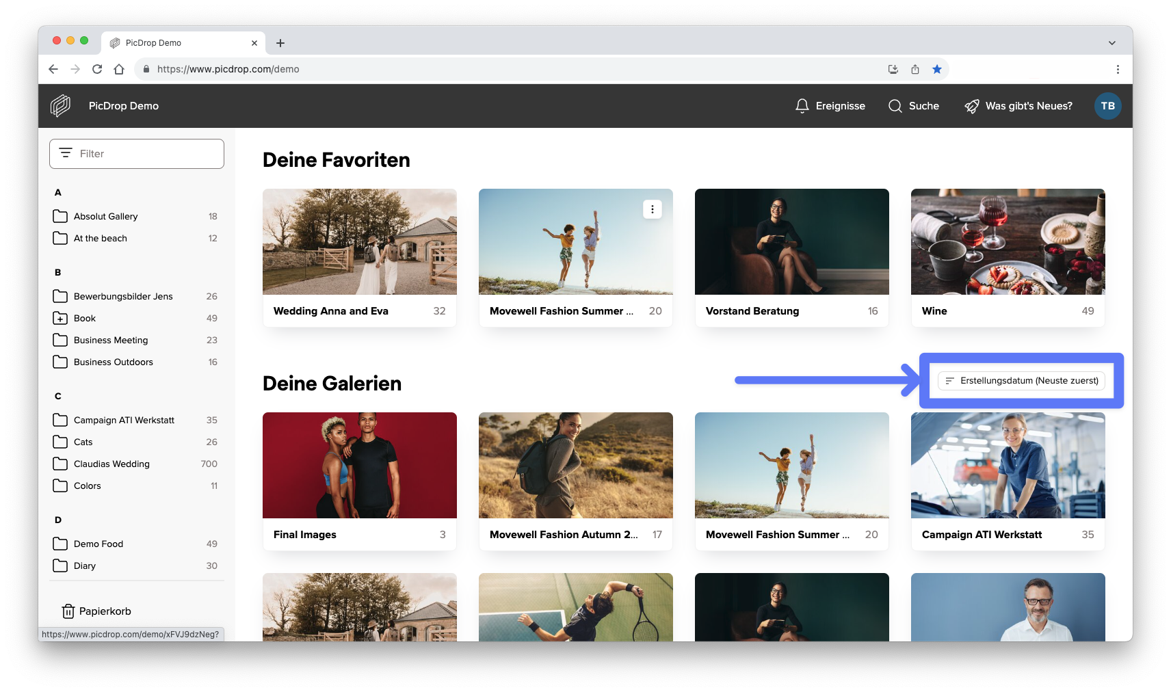This screenshot has height=692, width=1171.
Task: Open Campaign ATI Werkstatt sidebar folder
Action: [x=135, y=420]
